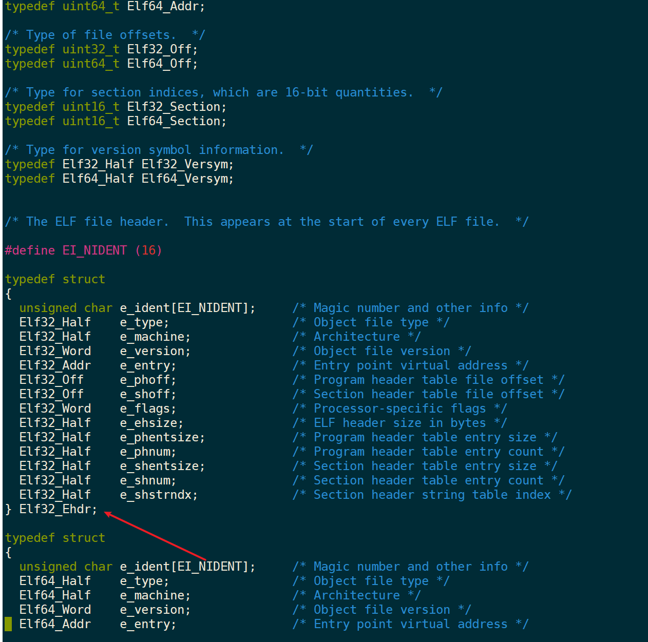Click the Elf32_Ehdr struct name
The width and height of the screenshot is (648, 642).
click(x=58, y=509)
